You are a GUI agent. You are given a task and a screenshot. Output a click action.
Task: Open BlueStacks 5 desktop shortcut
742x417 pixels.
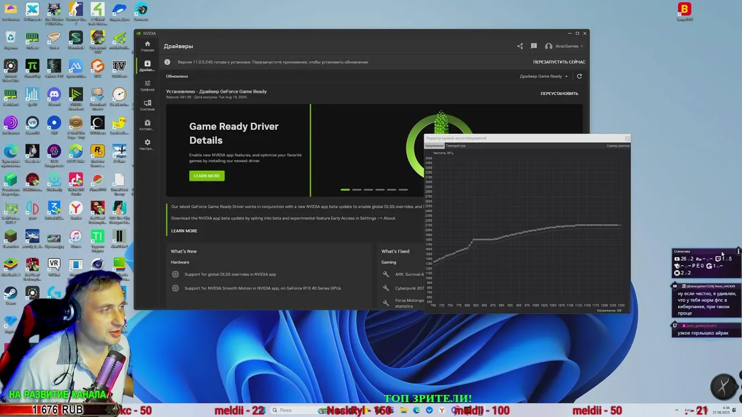point(10,267)
